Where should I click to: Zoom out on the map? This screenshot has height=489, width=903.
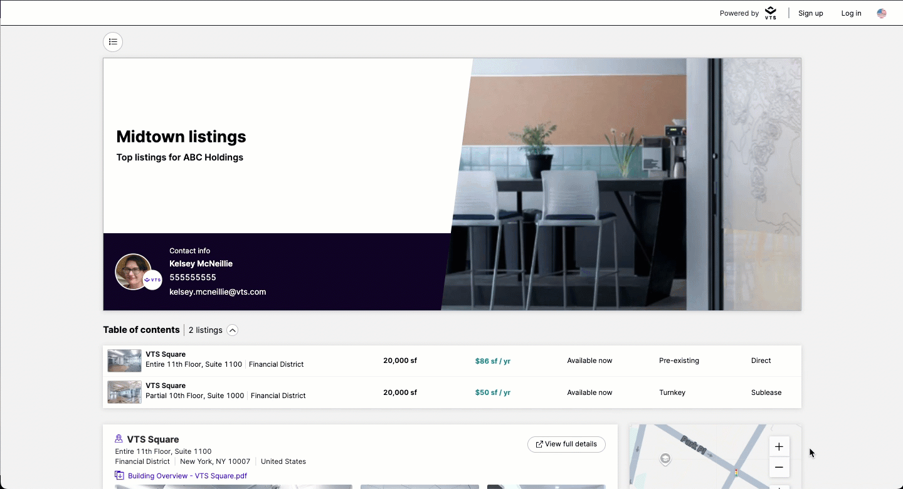779,467
